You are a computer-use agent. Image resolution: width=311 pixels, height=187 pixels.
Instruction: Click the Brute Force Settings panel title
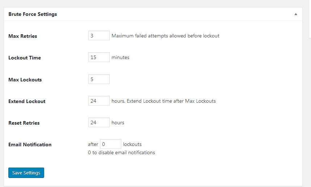(x=33, y=14)
